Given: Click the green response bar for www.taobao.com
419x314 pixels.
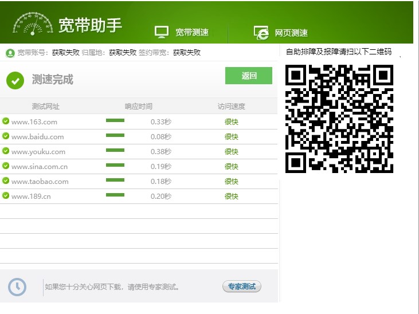Looking at the screenshot, I should (x=115, y=180).
